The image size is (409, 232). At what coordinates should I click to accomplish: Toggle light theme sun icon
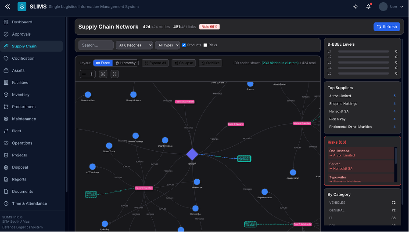(355, 7)
